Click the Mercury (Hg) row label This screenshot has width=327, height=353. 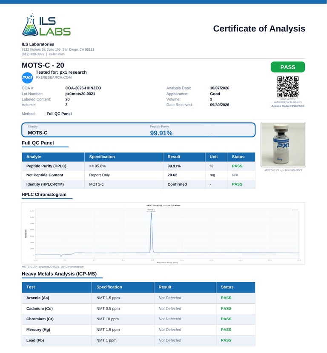(x=38, y=330)
